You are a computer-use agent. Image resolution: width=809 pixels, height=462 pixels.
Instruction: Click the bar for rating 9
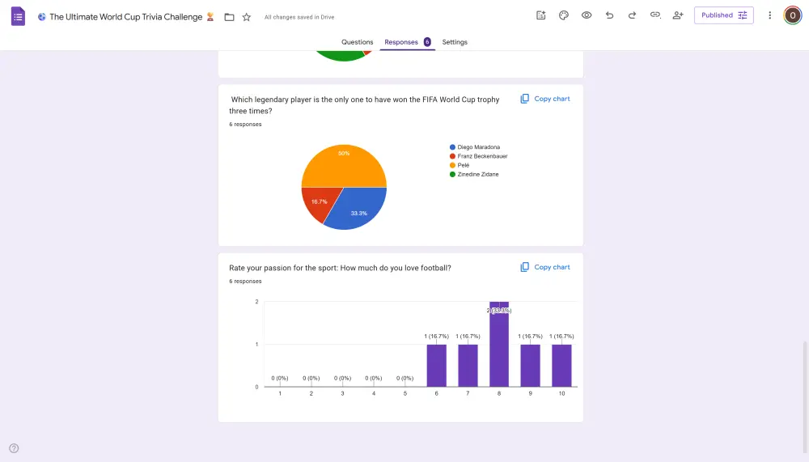tap(531, 366)
